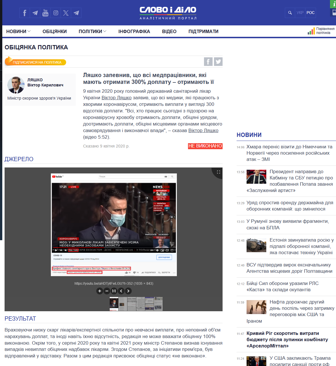Open news about Хмара переніс візити
Screen dimensions: 336x366
289,153
